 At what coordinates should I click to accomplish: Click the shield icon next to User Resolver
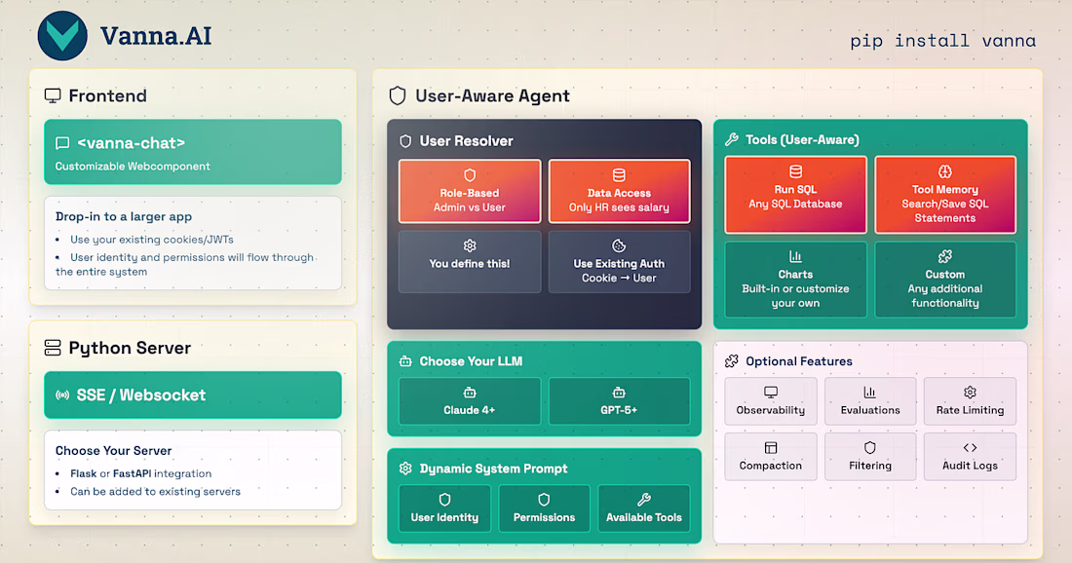point(405,140)
